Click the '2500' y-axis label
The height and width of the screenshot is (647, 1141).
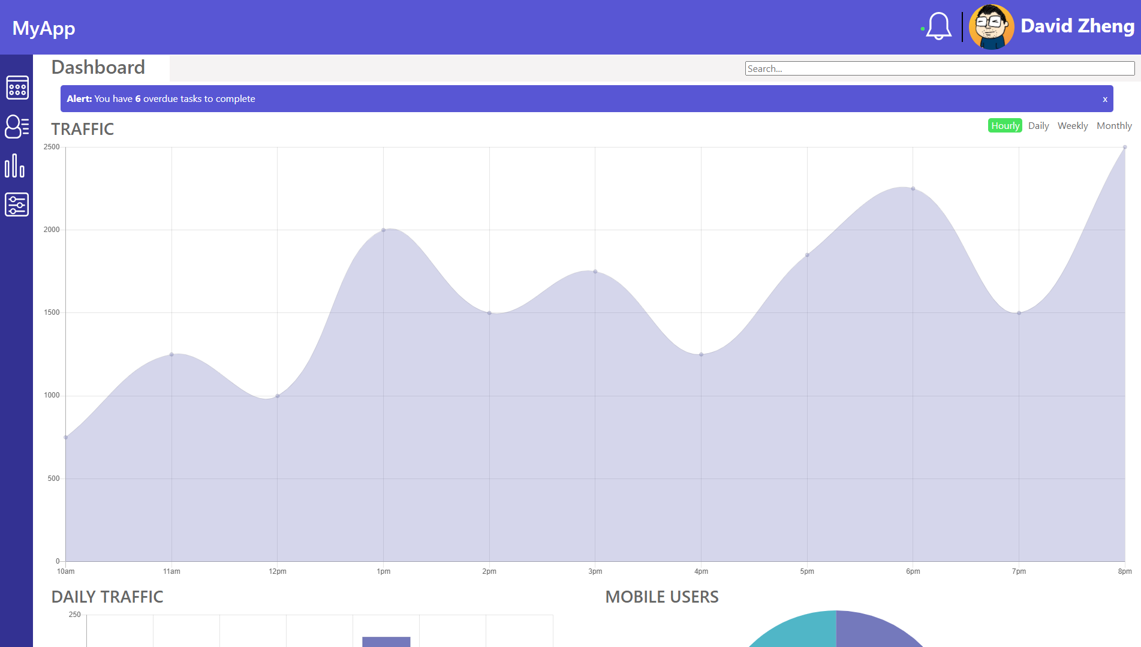click(52, 147)
